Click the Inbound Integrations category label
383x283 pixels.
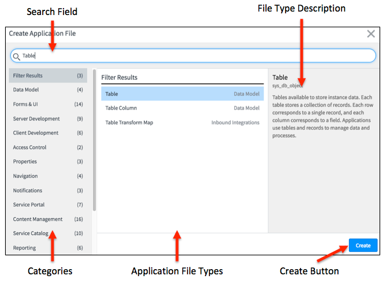(x=235, y=122)
